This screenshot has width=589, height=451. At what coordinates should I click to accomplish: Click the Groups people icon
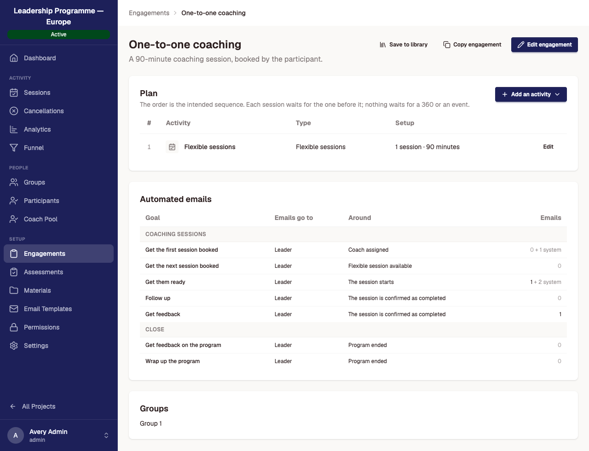coord(14,182)
